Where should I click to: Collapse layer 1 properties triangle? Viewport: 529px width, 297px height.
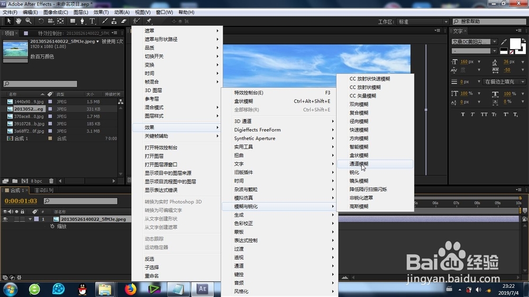click(30, 219)
